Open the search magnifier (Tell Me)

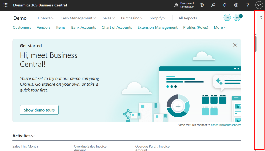213,5
